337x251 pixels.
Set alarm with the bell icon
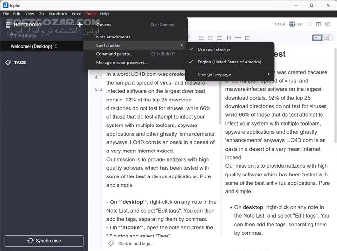coord(310,24)
